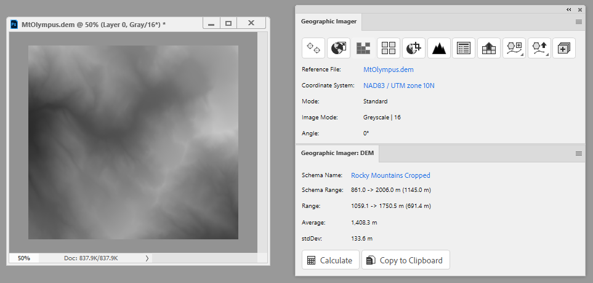Close the MtOlympus.dem document window

pyautogui.click(x=251, y=23)
